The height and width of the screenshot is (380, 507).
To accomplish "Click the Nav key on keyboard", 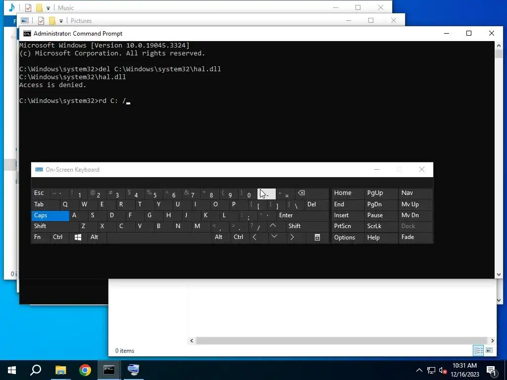I will [x=415, y=193].
